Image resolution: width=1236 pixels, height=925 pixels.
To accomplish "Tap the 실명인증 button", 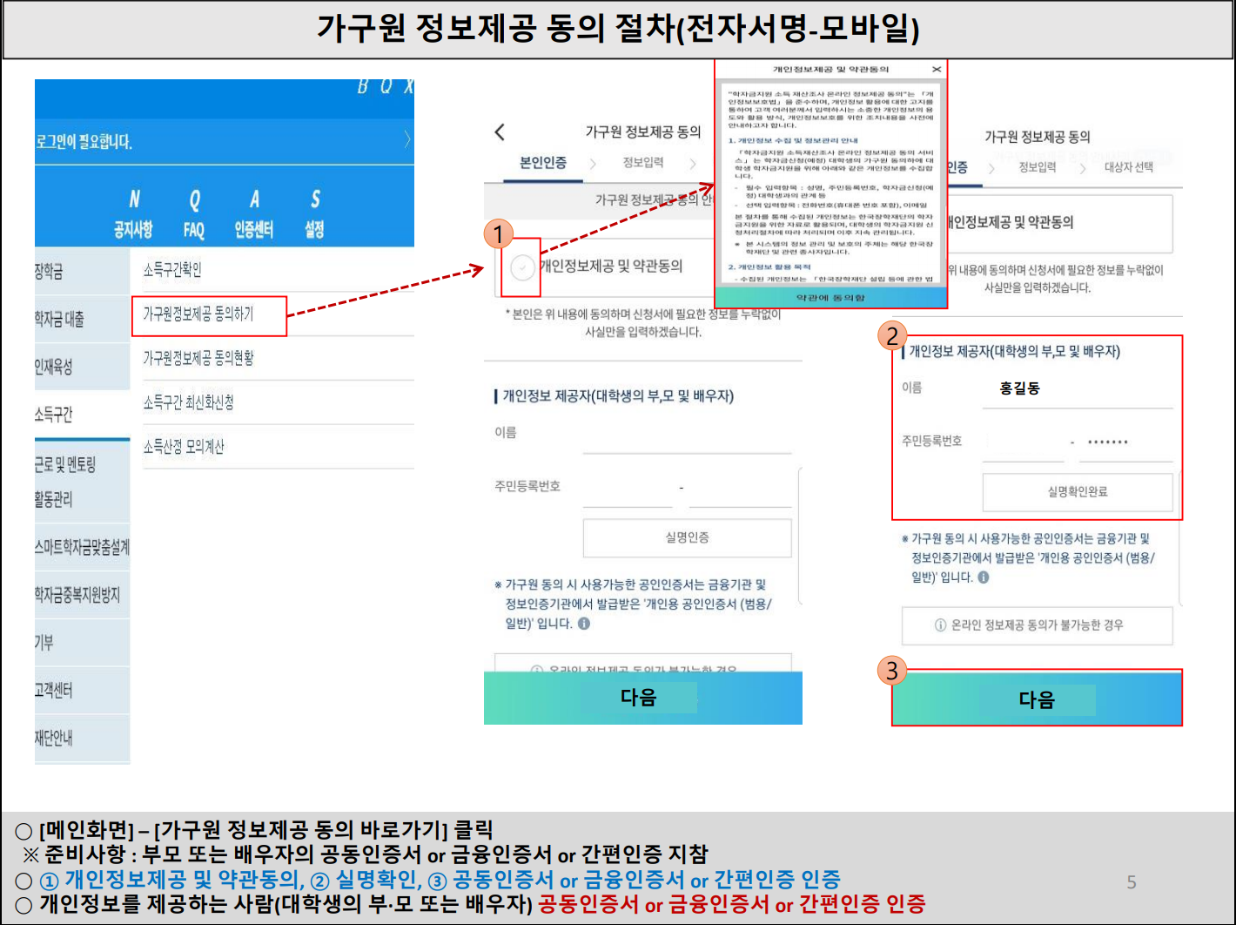I will pos(687,538).
